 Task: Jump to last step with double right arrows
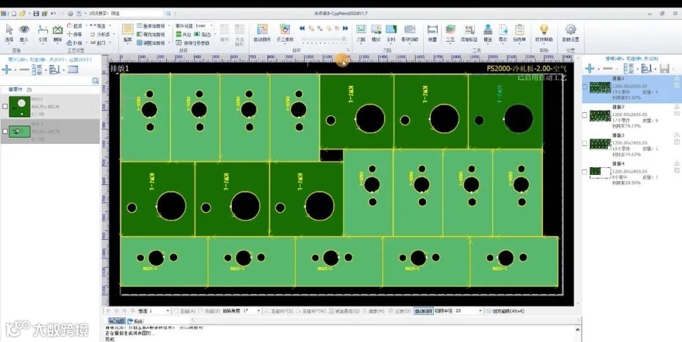click(x=345, y=28)
